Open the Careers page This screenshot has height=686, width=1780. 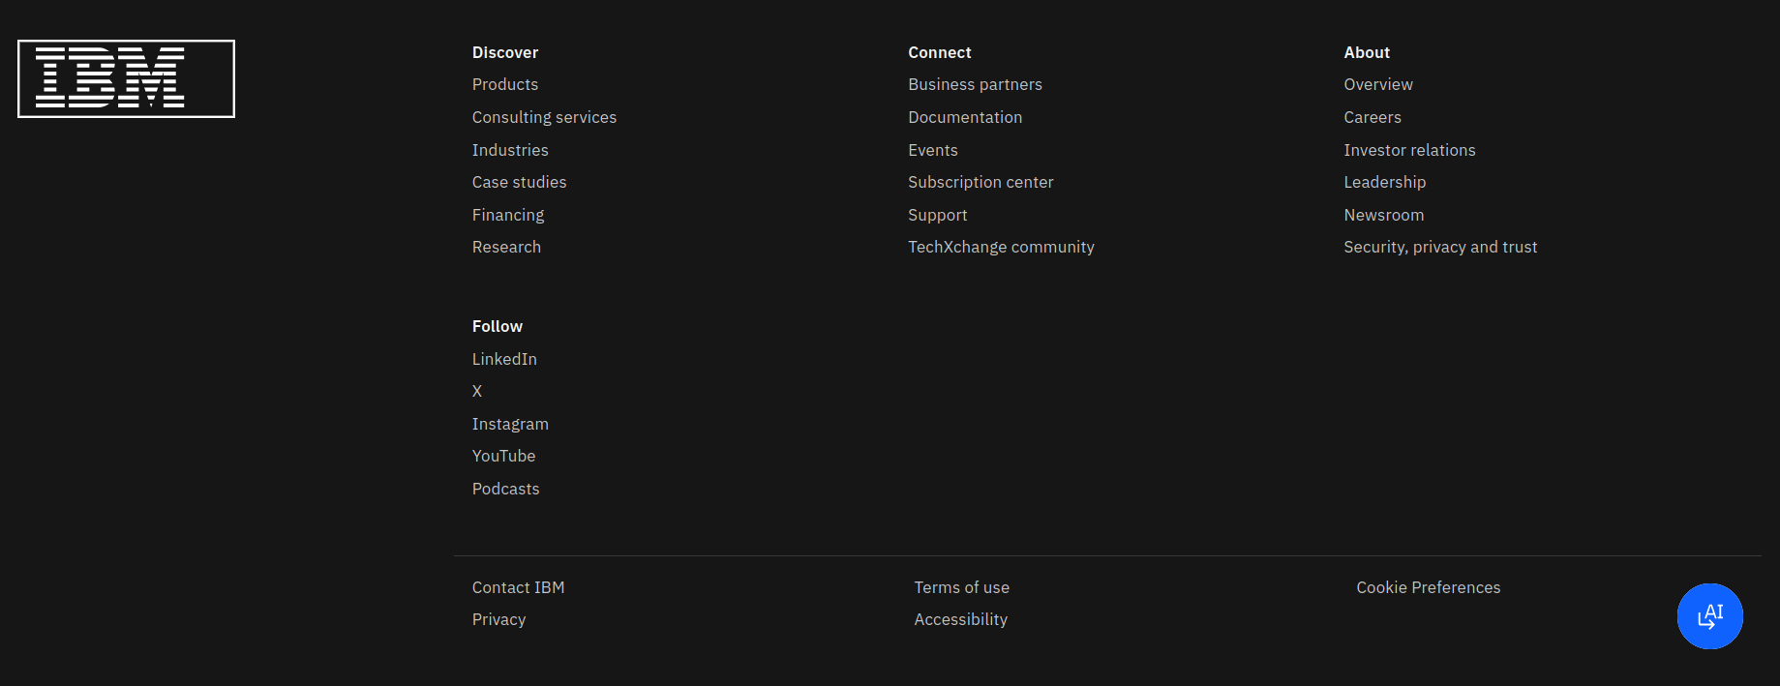1372,117
